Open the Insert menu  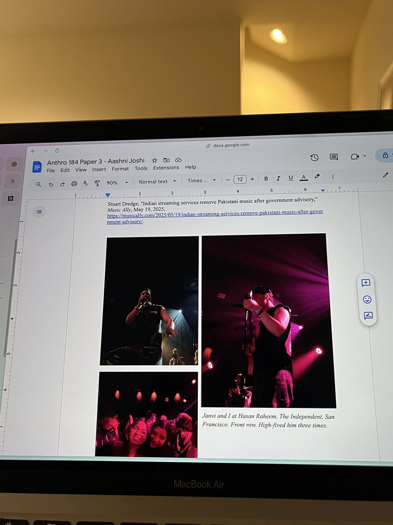tap(99, 169)
